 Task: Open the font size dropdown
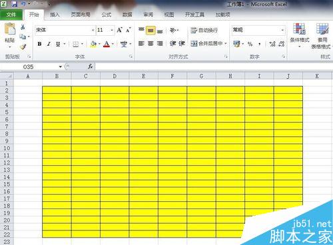tap(112, 31)
